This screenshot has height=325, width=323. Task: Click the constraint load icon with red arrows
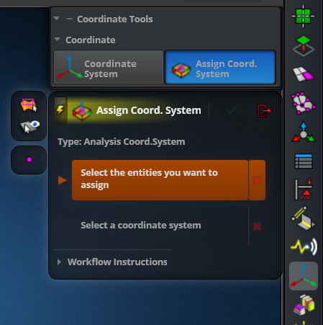pos(304,190)
